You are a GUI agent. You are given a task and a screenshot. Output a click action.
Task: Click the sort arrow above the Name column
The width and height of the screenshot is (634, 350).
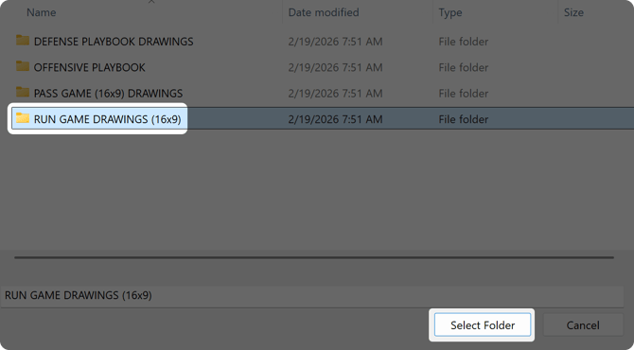coord(151,2)
